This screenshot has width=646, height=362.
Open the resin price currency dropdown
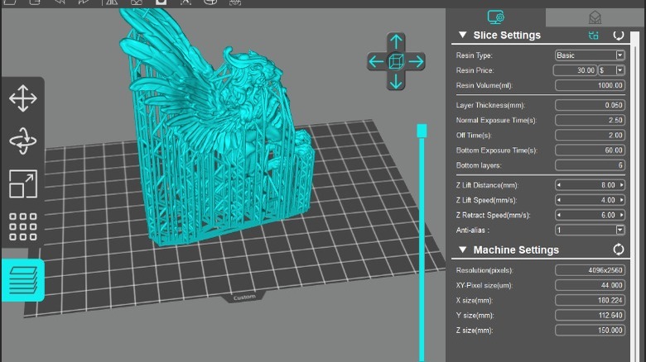(615, 70)
